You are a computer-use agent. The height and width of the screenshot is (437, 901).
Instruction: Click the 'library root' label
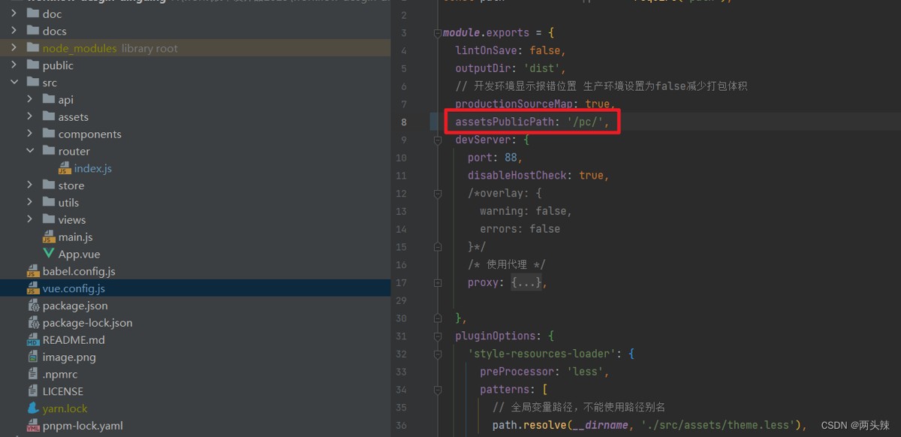(x=149, y=48)
